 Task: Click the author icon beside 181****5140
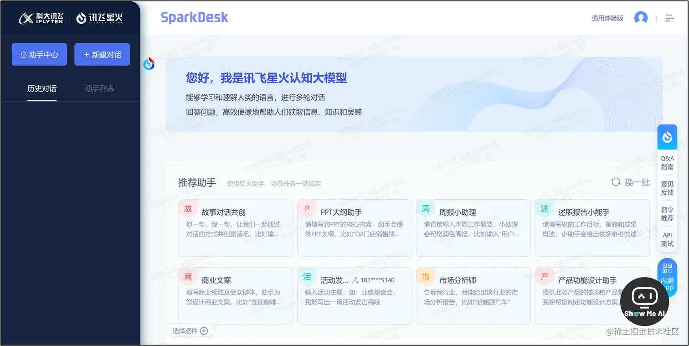(355, 280)
